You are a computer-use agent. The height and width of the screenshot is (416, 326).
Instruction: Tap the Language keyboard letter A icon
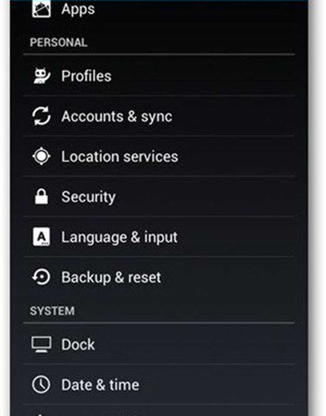coord(42,237)
